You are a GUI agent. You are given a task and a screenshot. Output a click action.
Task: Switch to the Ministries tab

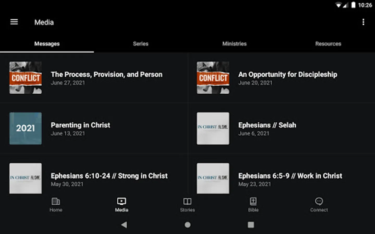234,44
